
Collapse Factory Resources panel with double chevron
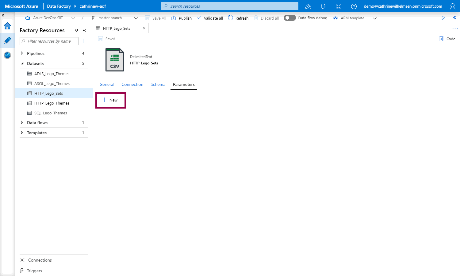tap(84, 30)
